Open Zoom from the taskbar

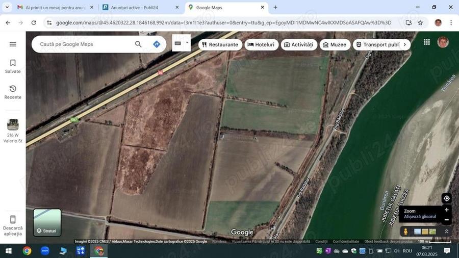(x=45, y=251)
